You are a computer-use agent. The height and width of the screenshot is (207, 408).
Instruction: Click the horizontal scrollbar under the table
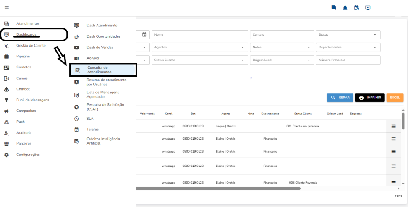click(x=218, y=189)
